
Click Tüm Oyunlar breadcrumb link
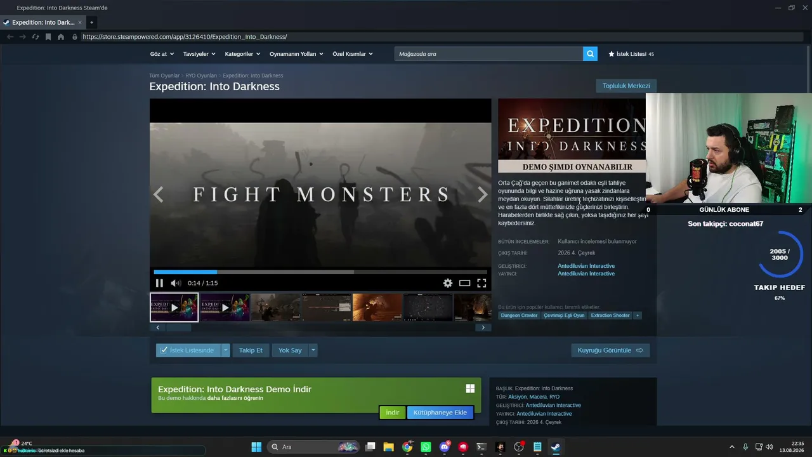point(164,76)
